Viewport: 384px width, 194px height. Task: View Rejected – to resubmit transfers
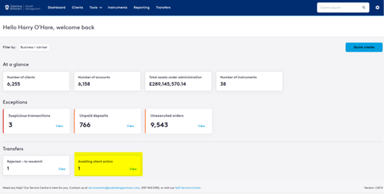click(x=62, y=169)
